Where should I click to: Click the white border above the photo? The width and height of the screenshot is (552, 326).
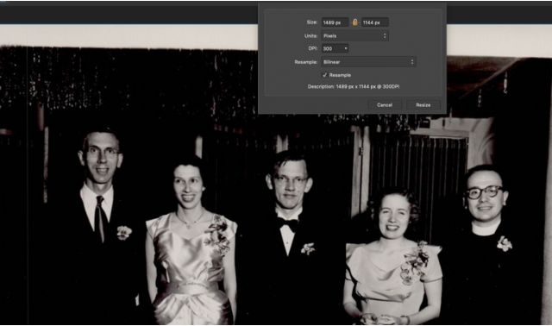(129, 36)
